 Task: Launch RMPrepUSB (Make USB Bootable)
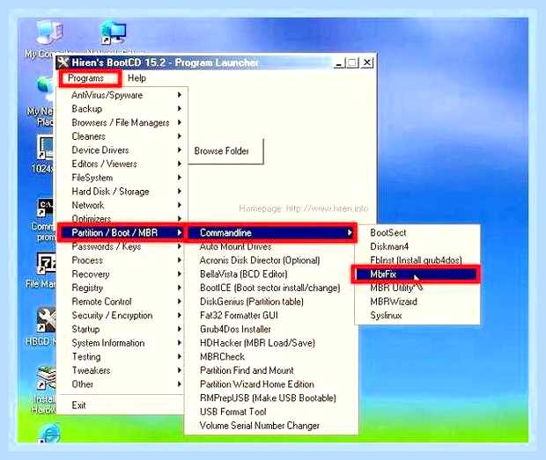[271, 398]
